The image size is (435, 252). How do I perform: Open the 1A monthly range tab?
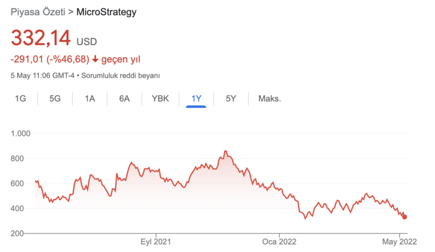coord(90,98)
